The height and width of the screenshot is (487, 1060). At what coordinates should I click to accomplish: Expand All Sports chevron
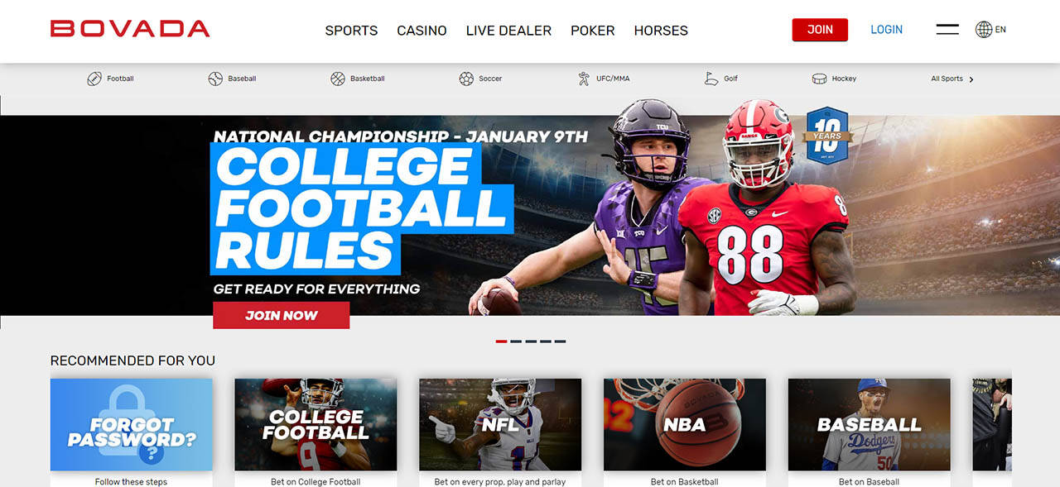point(971,79)
